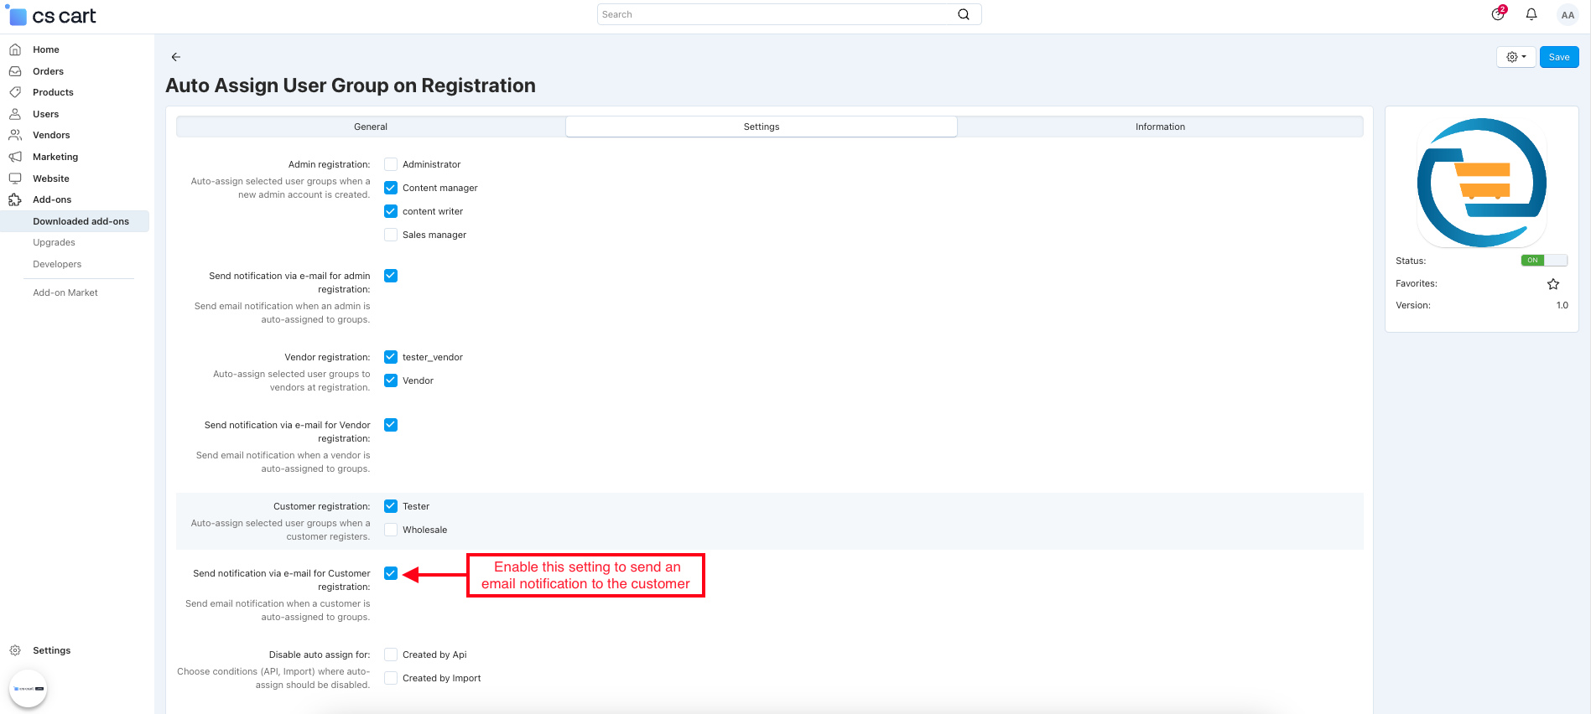Add add-on to favorites star
The image size is (1591, 714).
1552,284
